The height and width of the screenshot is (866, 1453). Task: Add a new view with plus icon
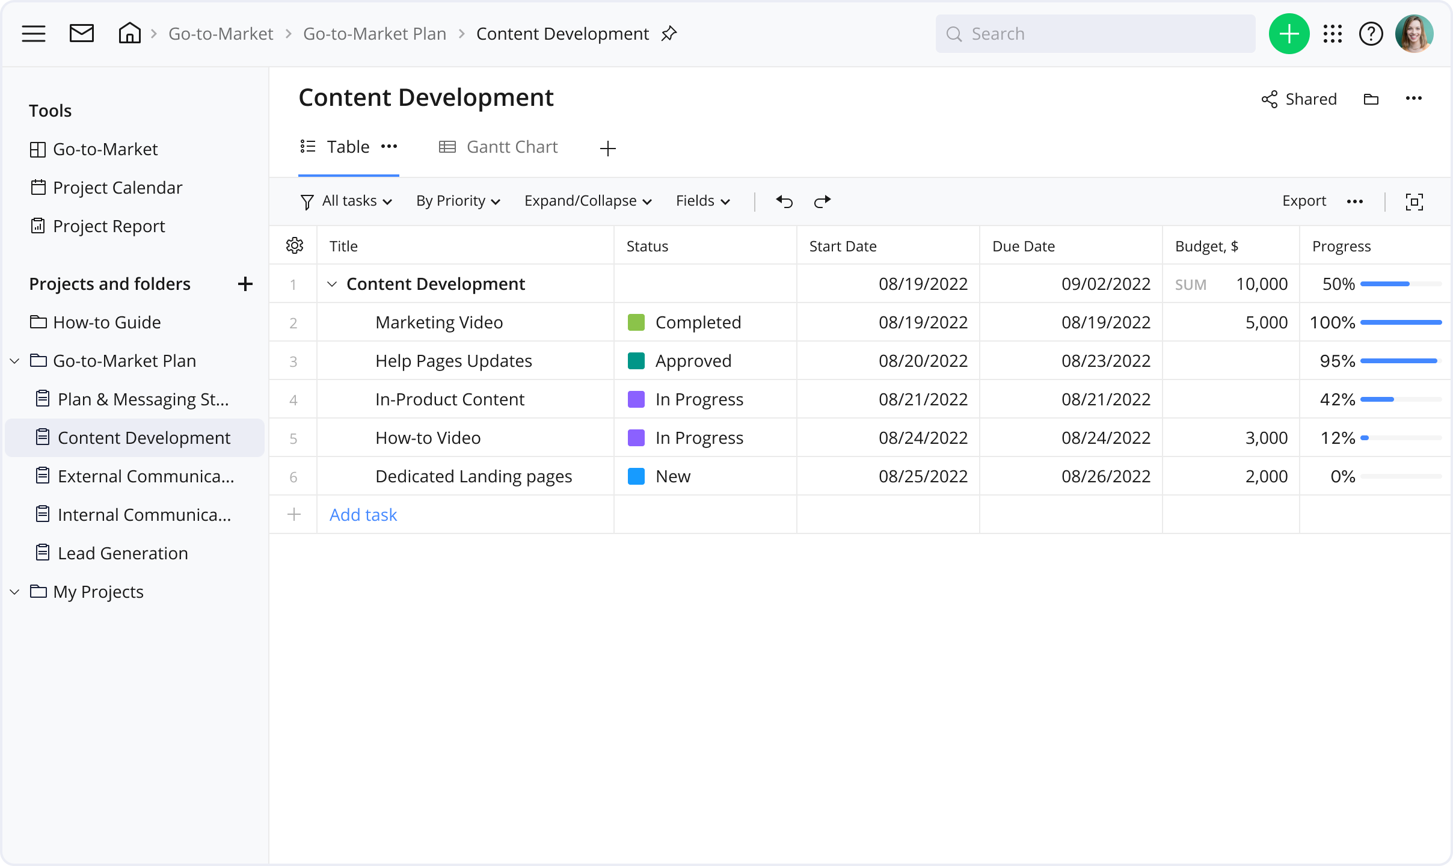coord(607,148)
